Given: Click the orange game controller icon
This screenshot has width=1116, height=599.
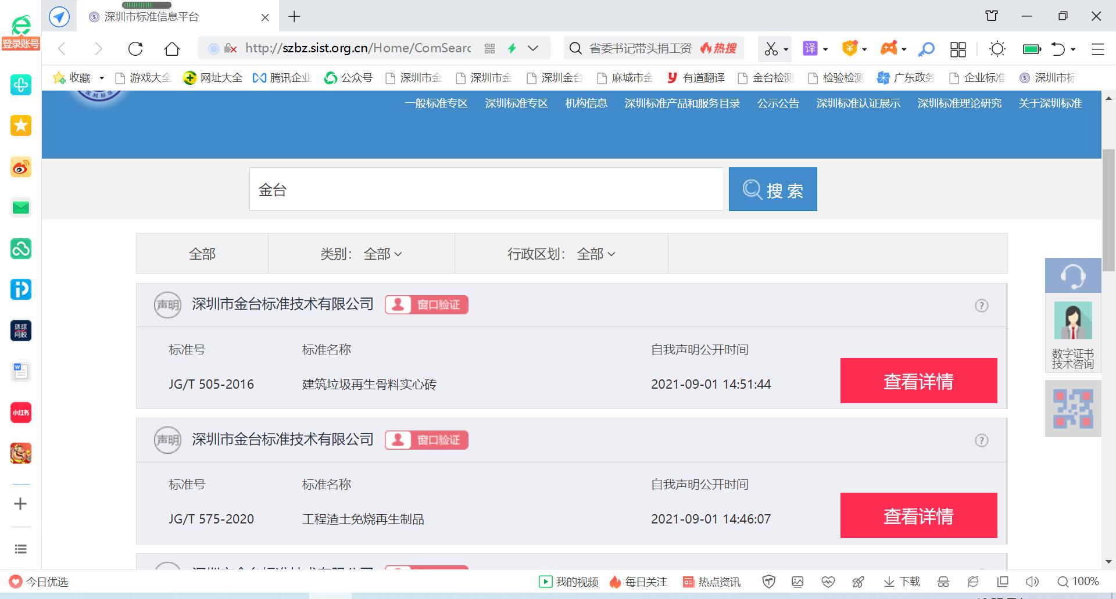Looking at the screenshot, I should pos(889,48).
